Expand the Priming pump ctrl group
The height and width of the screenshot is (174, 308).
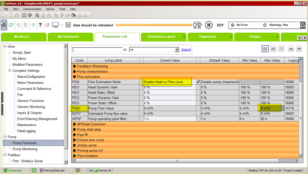[x=75, y=150]
